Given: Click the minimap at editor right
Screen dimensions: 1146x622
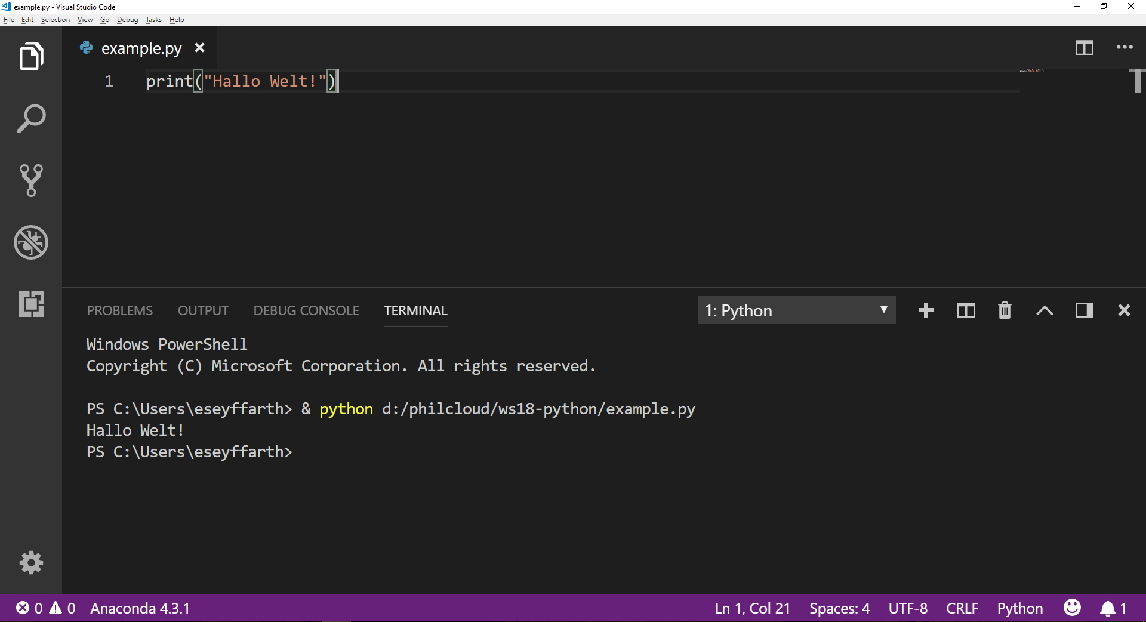Looking at the screenshot, I should 1032,70.
